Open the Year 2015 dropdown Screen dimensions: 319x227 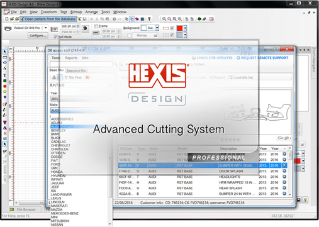(81, 99)
